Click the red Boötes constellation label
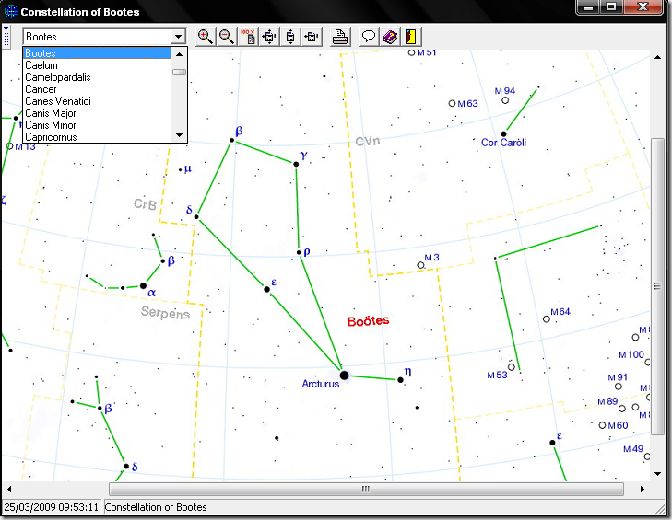 tap(368, 320)
